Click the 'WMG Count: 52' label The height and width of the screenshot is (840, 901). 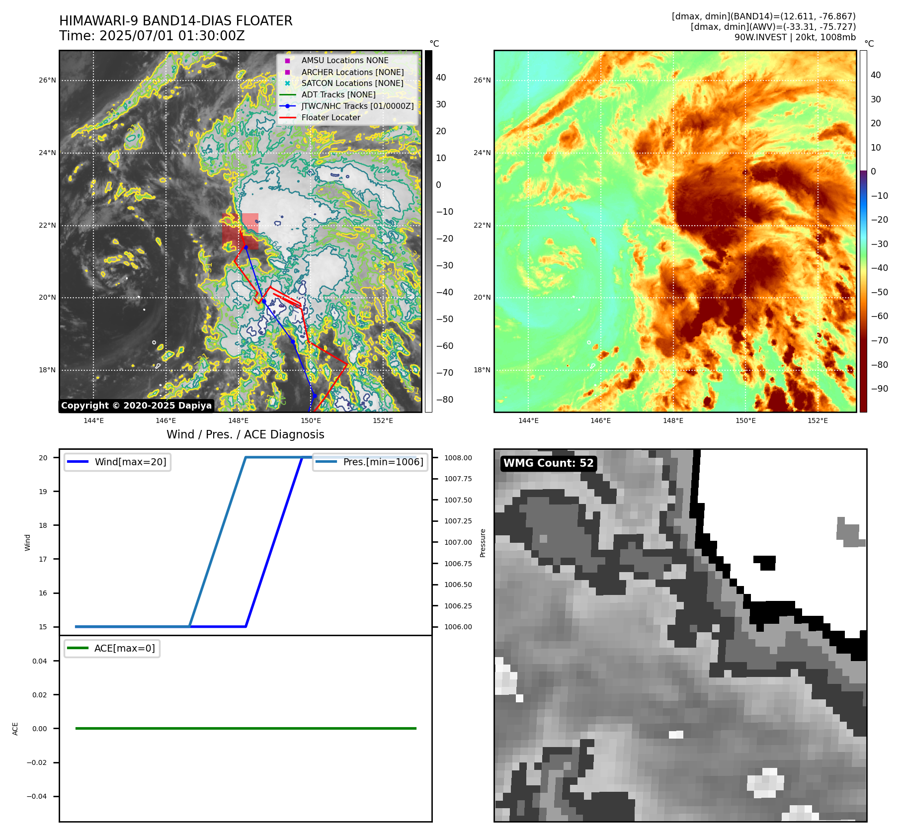click(549, 463)
